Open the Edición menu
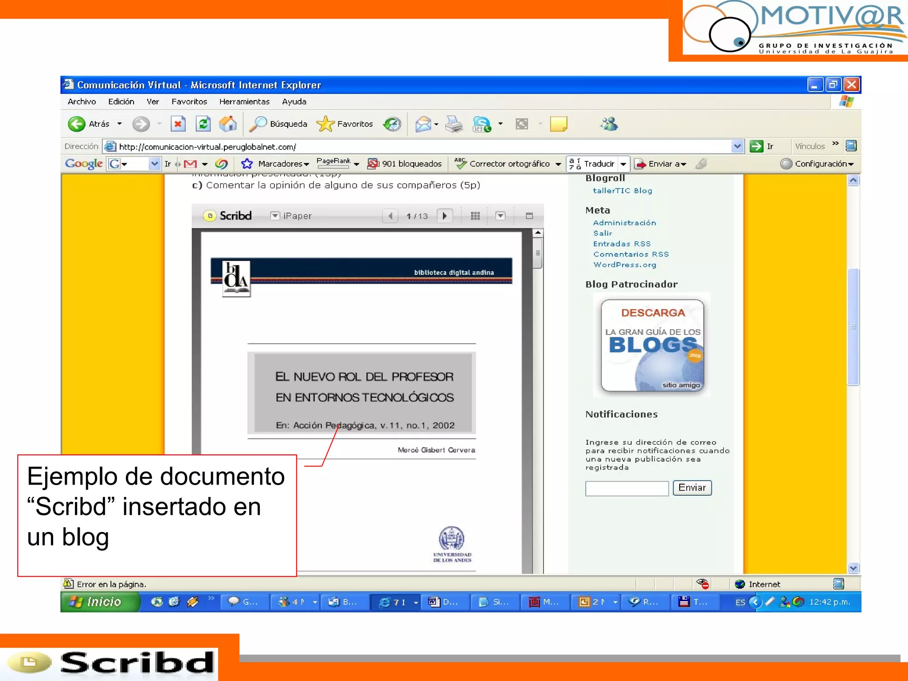This screenshot has height=681, width=908. (x=121, y=102)
